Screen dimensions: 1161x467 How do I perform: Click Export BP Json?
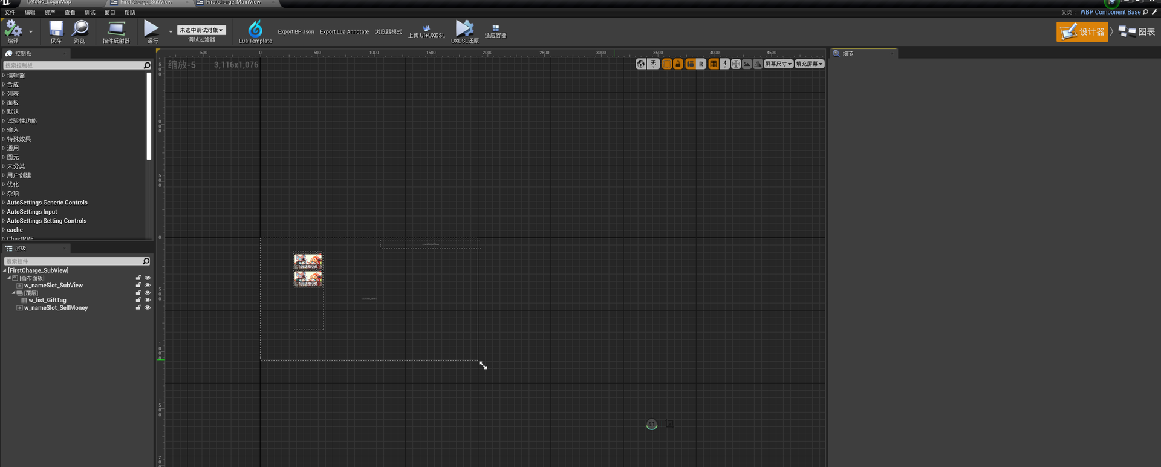coord(296,31)
